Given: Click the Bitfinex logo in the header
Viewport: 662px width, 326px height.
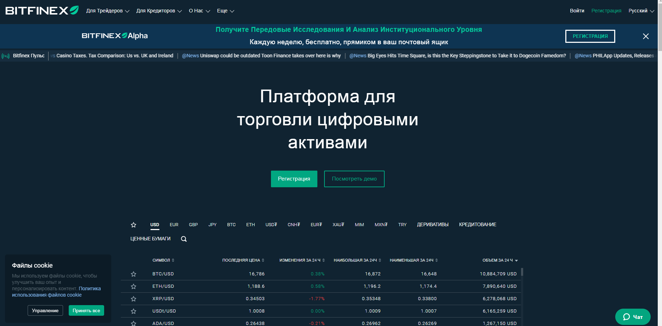Looking at the screenshot, I should click(x=42, y=11).
